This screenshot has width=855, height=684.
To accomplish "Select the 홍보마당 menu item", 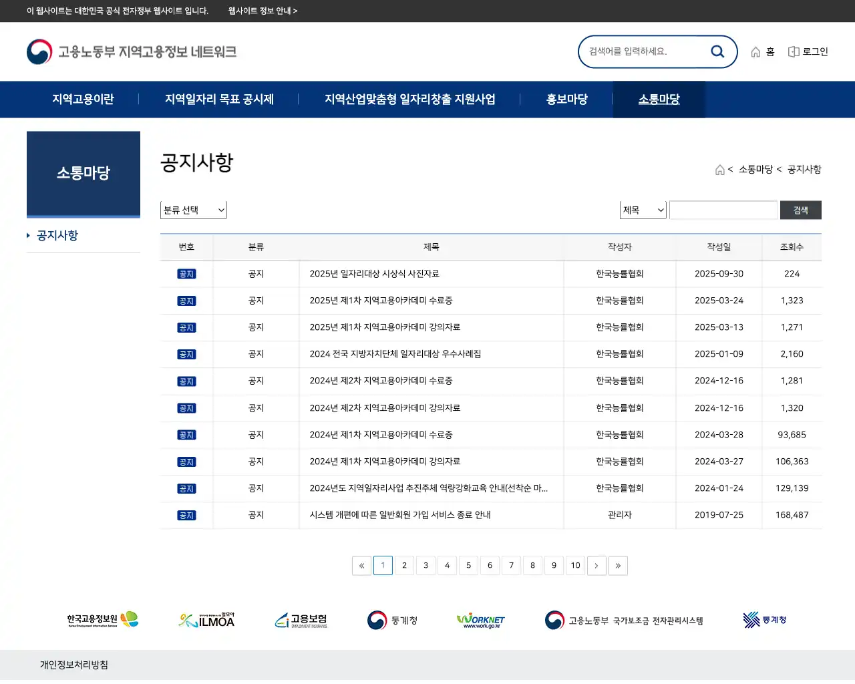I will pos(566,99).
